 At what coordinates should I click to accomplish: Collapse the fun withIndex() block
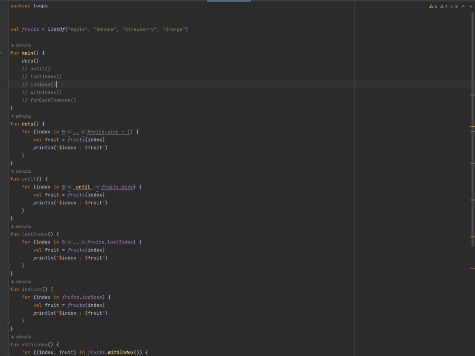(8, 345)
